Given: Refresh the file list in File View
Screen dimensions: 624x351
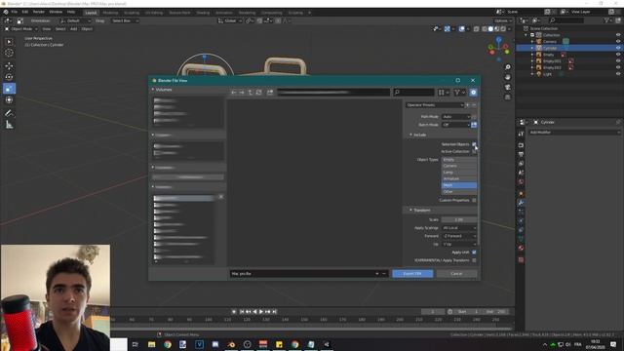Looking at the screenshot, I should pos(258,93).
